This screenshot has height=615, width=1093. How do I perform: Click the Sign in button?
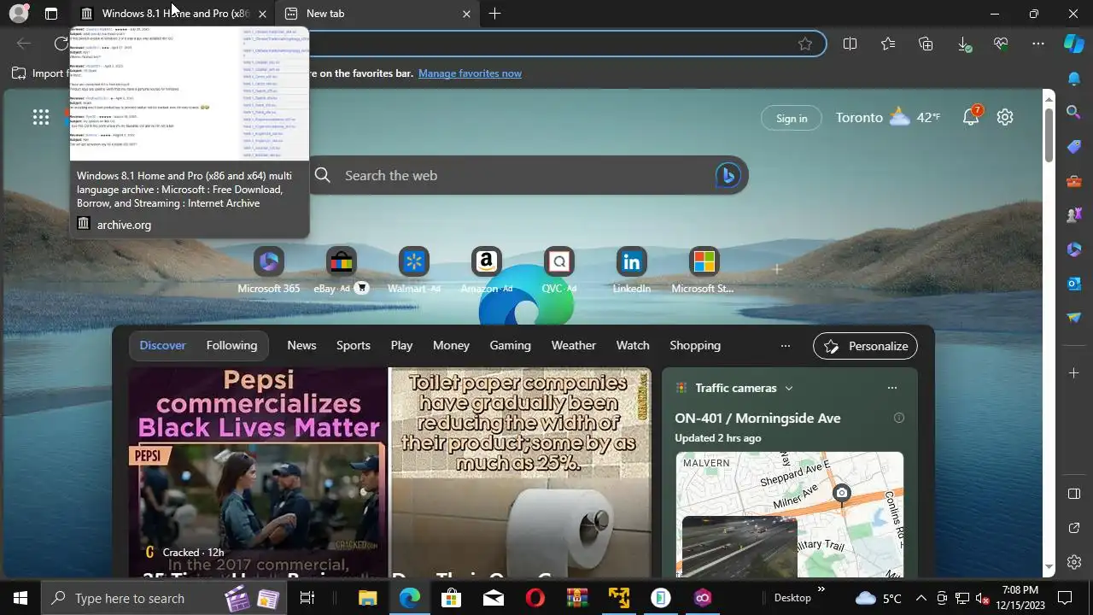[792, 119]
